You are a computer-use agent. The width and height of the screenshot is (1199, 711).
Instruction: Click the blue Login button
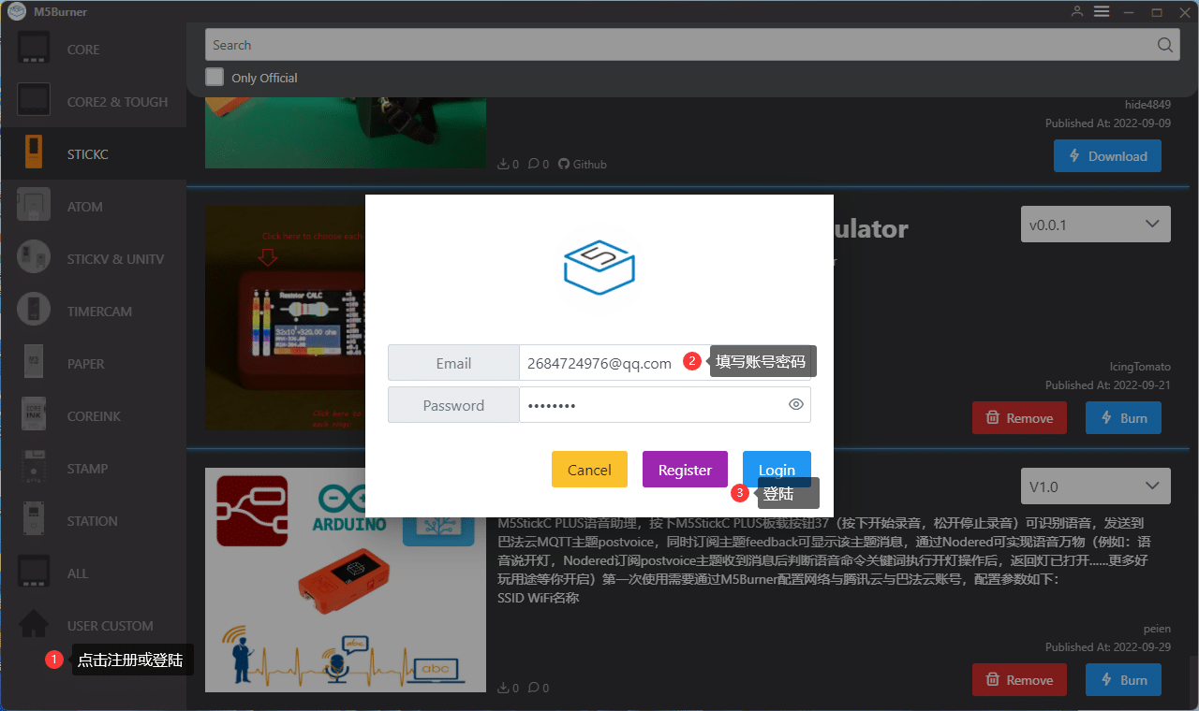click(x=777, y=470)
